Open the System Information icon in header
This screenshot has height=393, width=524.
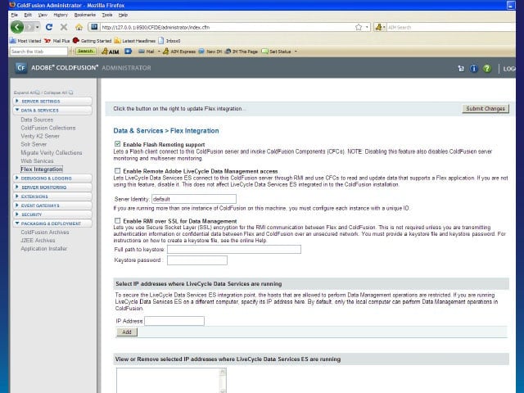click(473, 69)
